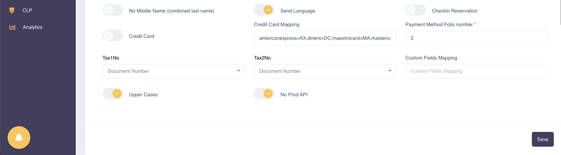This screenshot has height=155, width=561.
Task: Enable the No Middle Name toggle
Action: click(x=113, y=10)
